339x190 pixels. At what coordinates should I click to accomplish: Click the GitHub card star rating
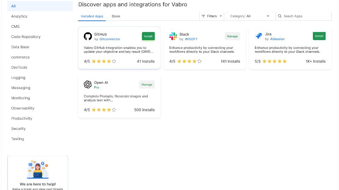tap(104, 61)
